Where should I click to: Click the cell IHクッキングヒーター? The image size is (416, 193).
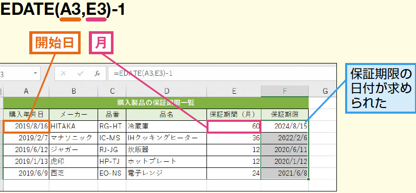[x=166, y=138]
